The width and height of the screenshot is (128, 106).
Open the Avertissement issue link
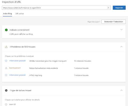[15, 68]
